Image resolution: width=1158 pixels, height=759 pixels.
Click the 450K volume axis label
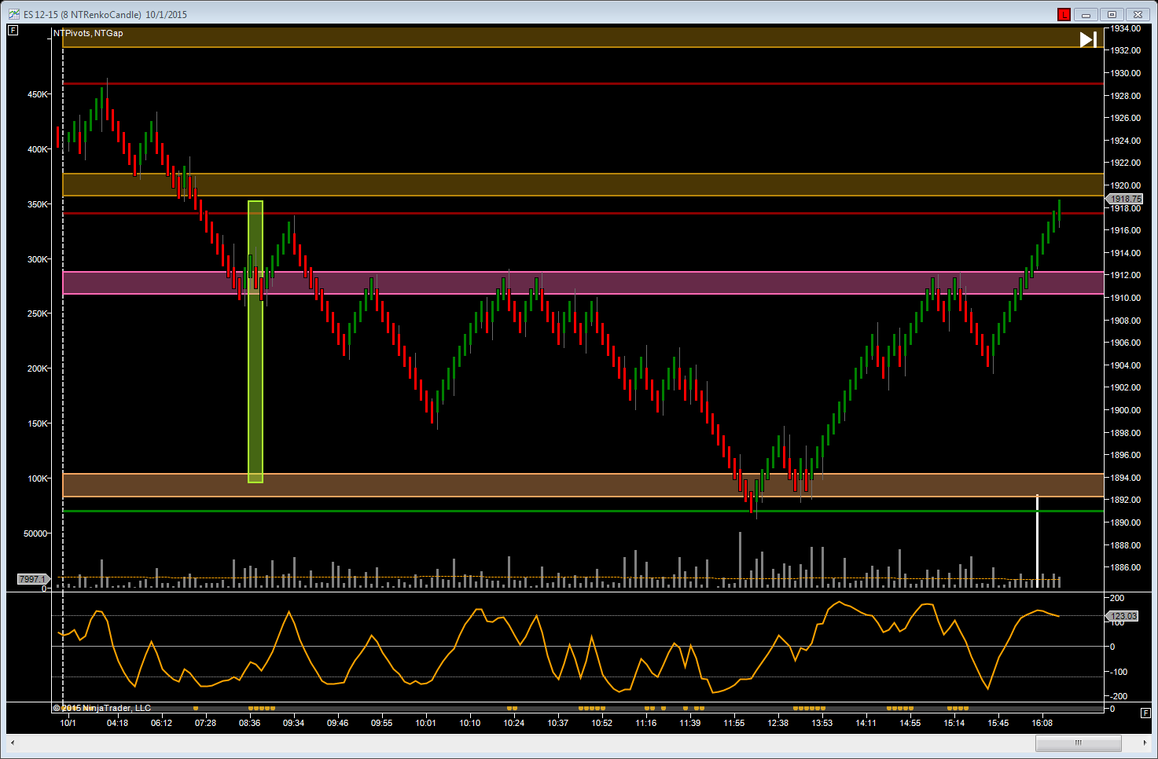(x=37, y=94)
